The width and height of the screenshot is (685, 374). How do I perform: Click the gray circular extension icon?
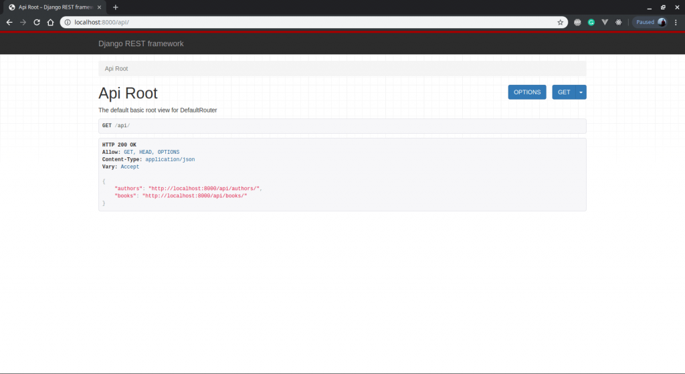tap(577, 22)
